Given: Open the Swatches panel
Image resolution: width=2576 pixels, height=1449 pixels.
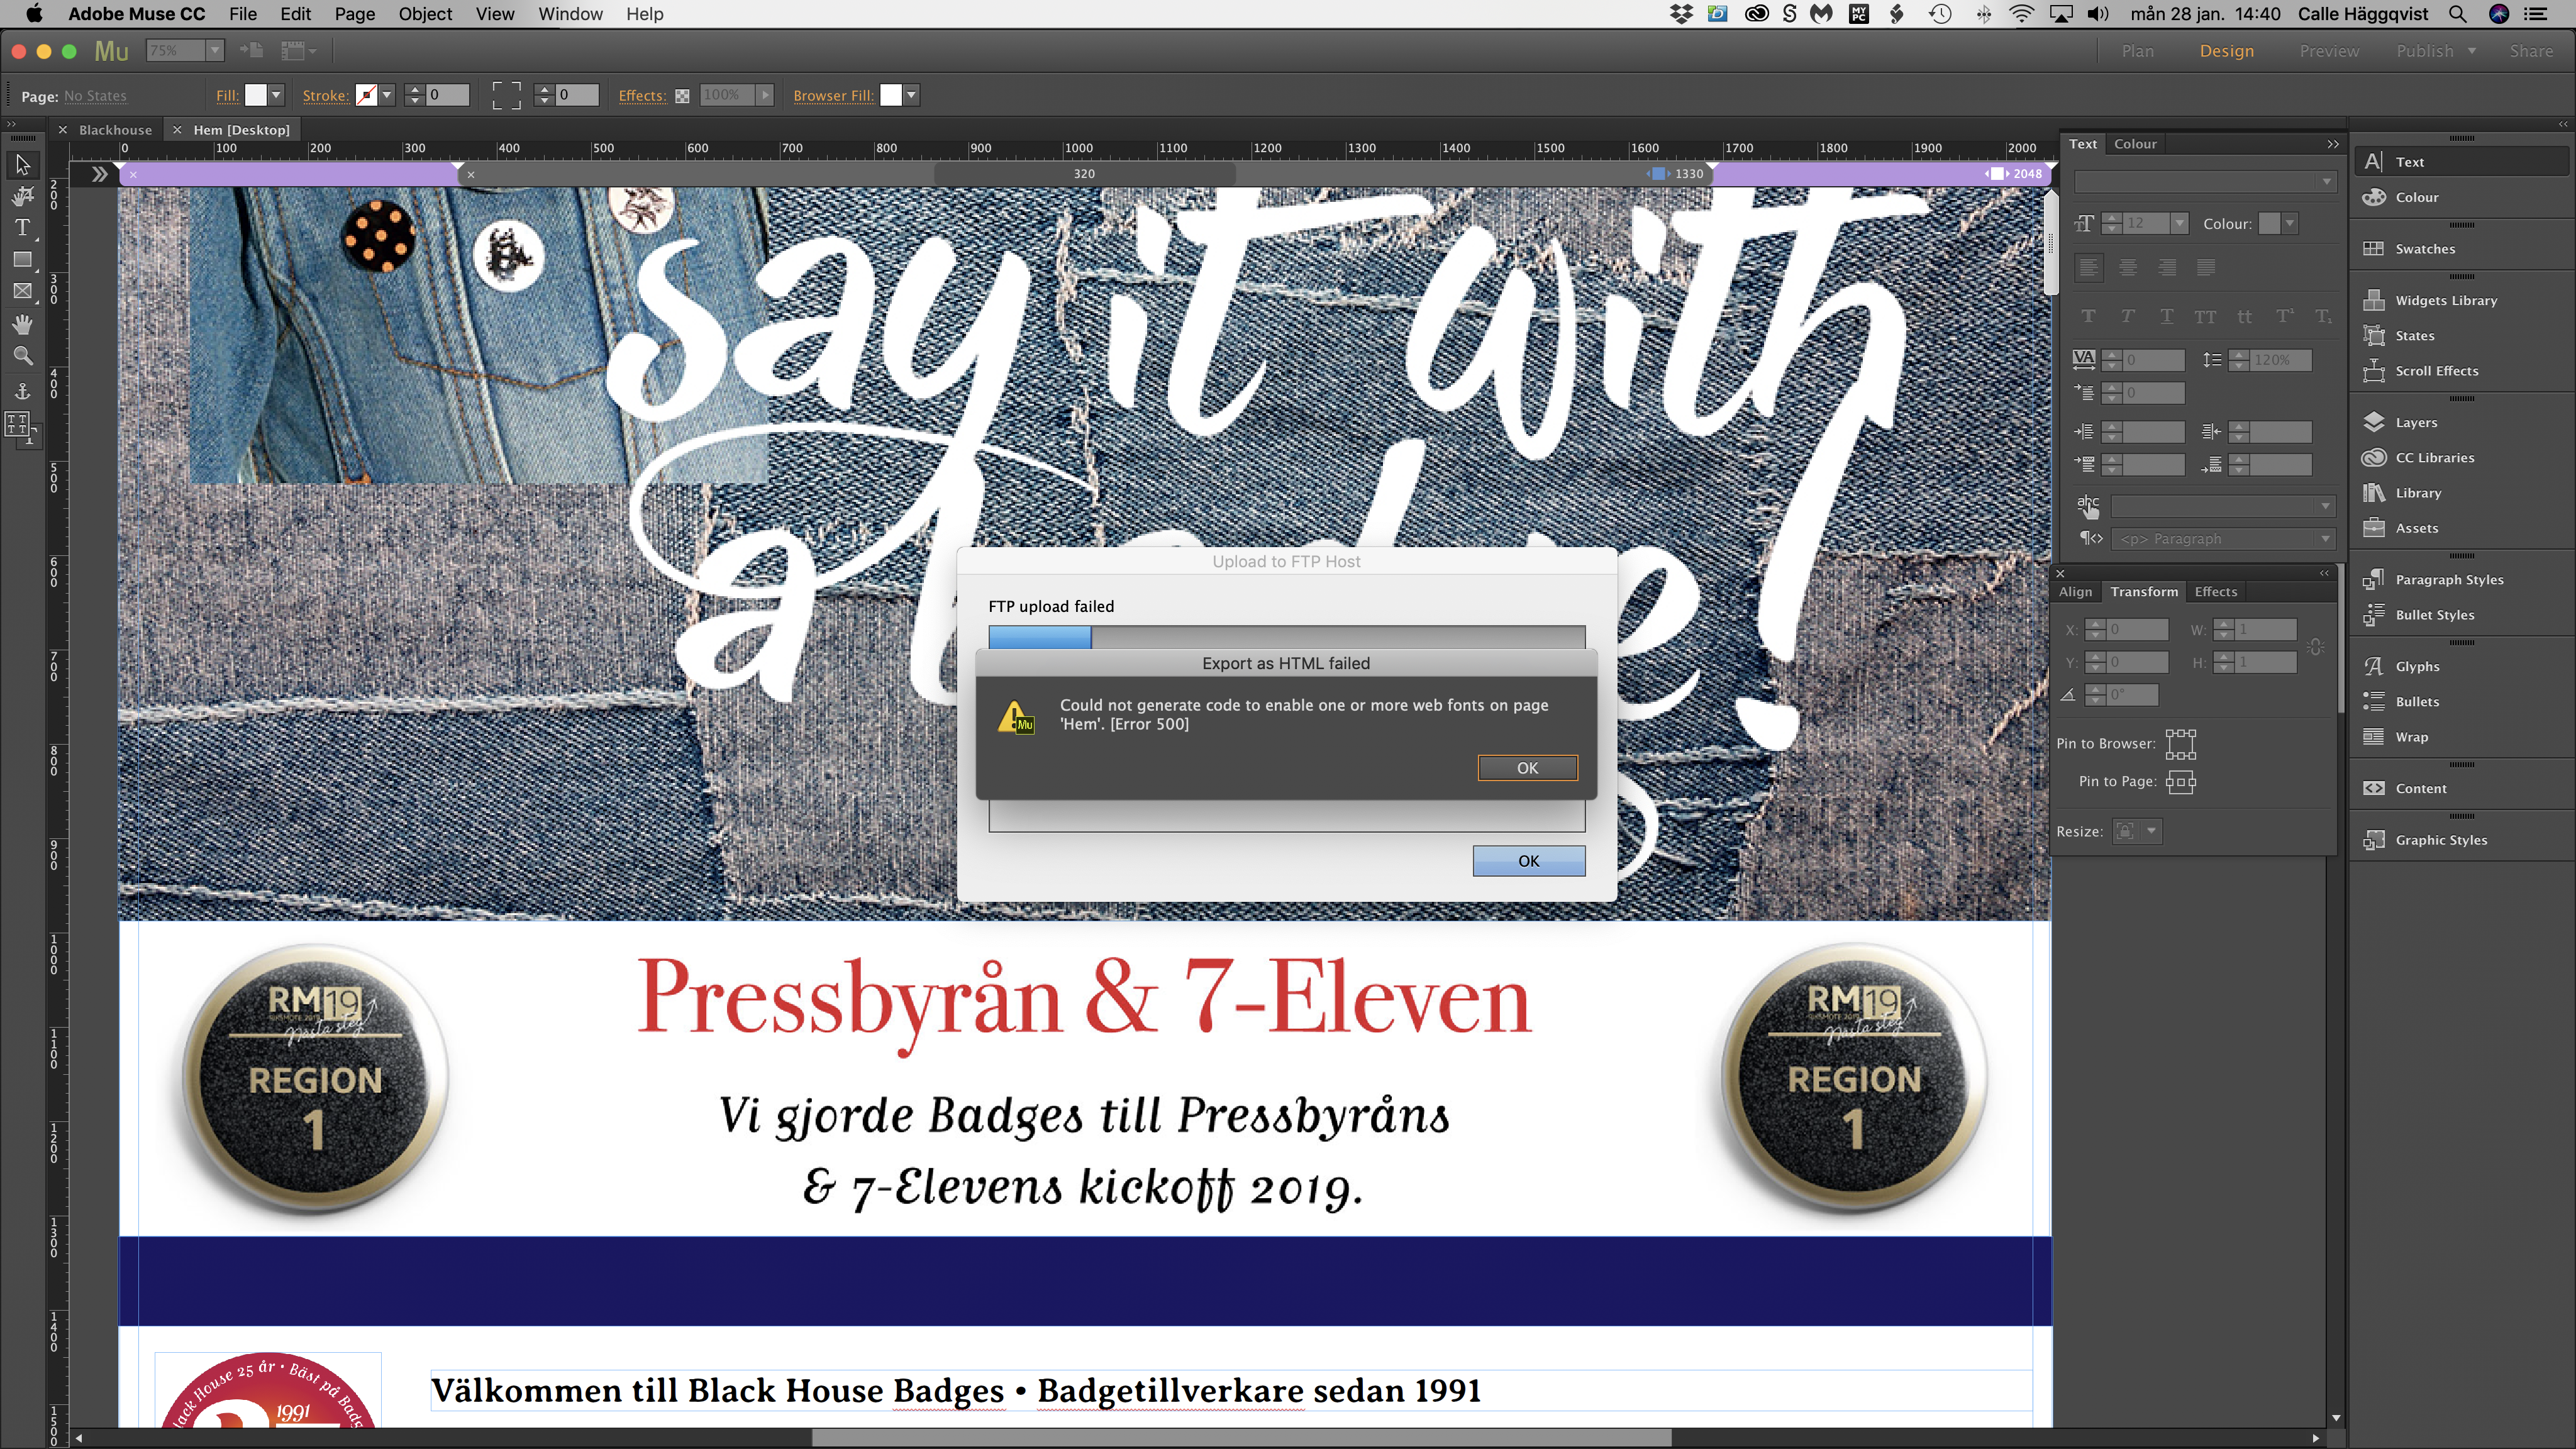Looking at the screenshot, I should (2460, 249).
